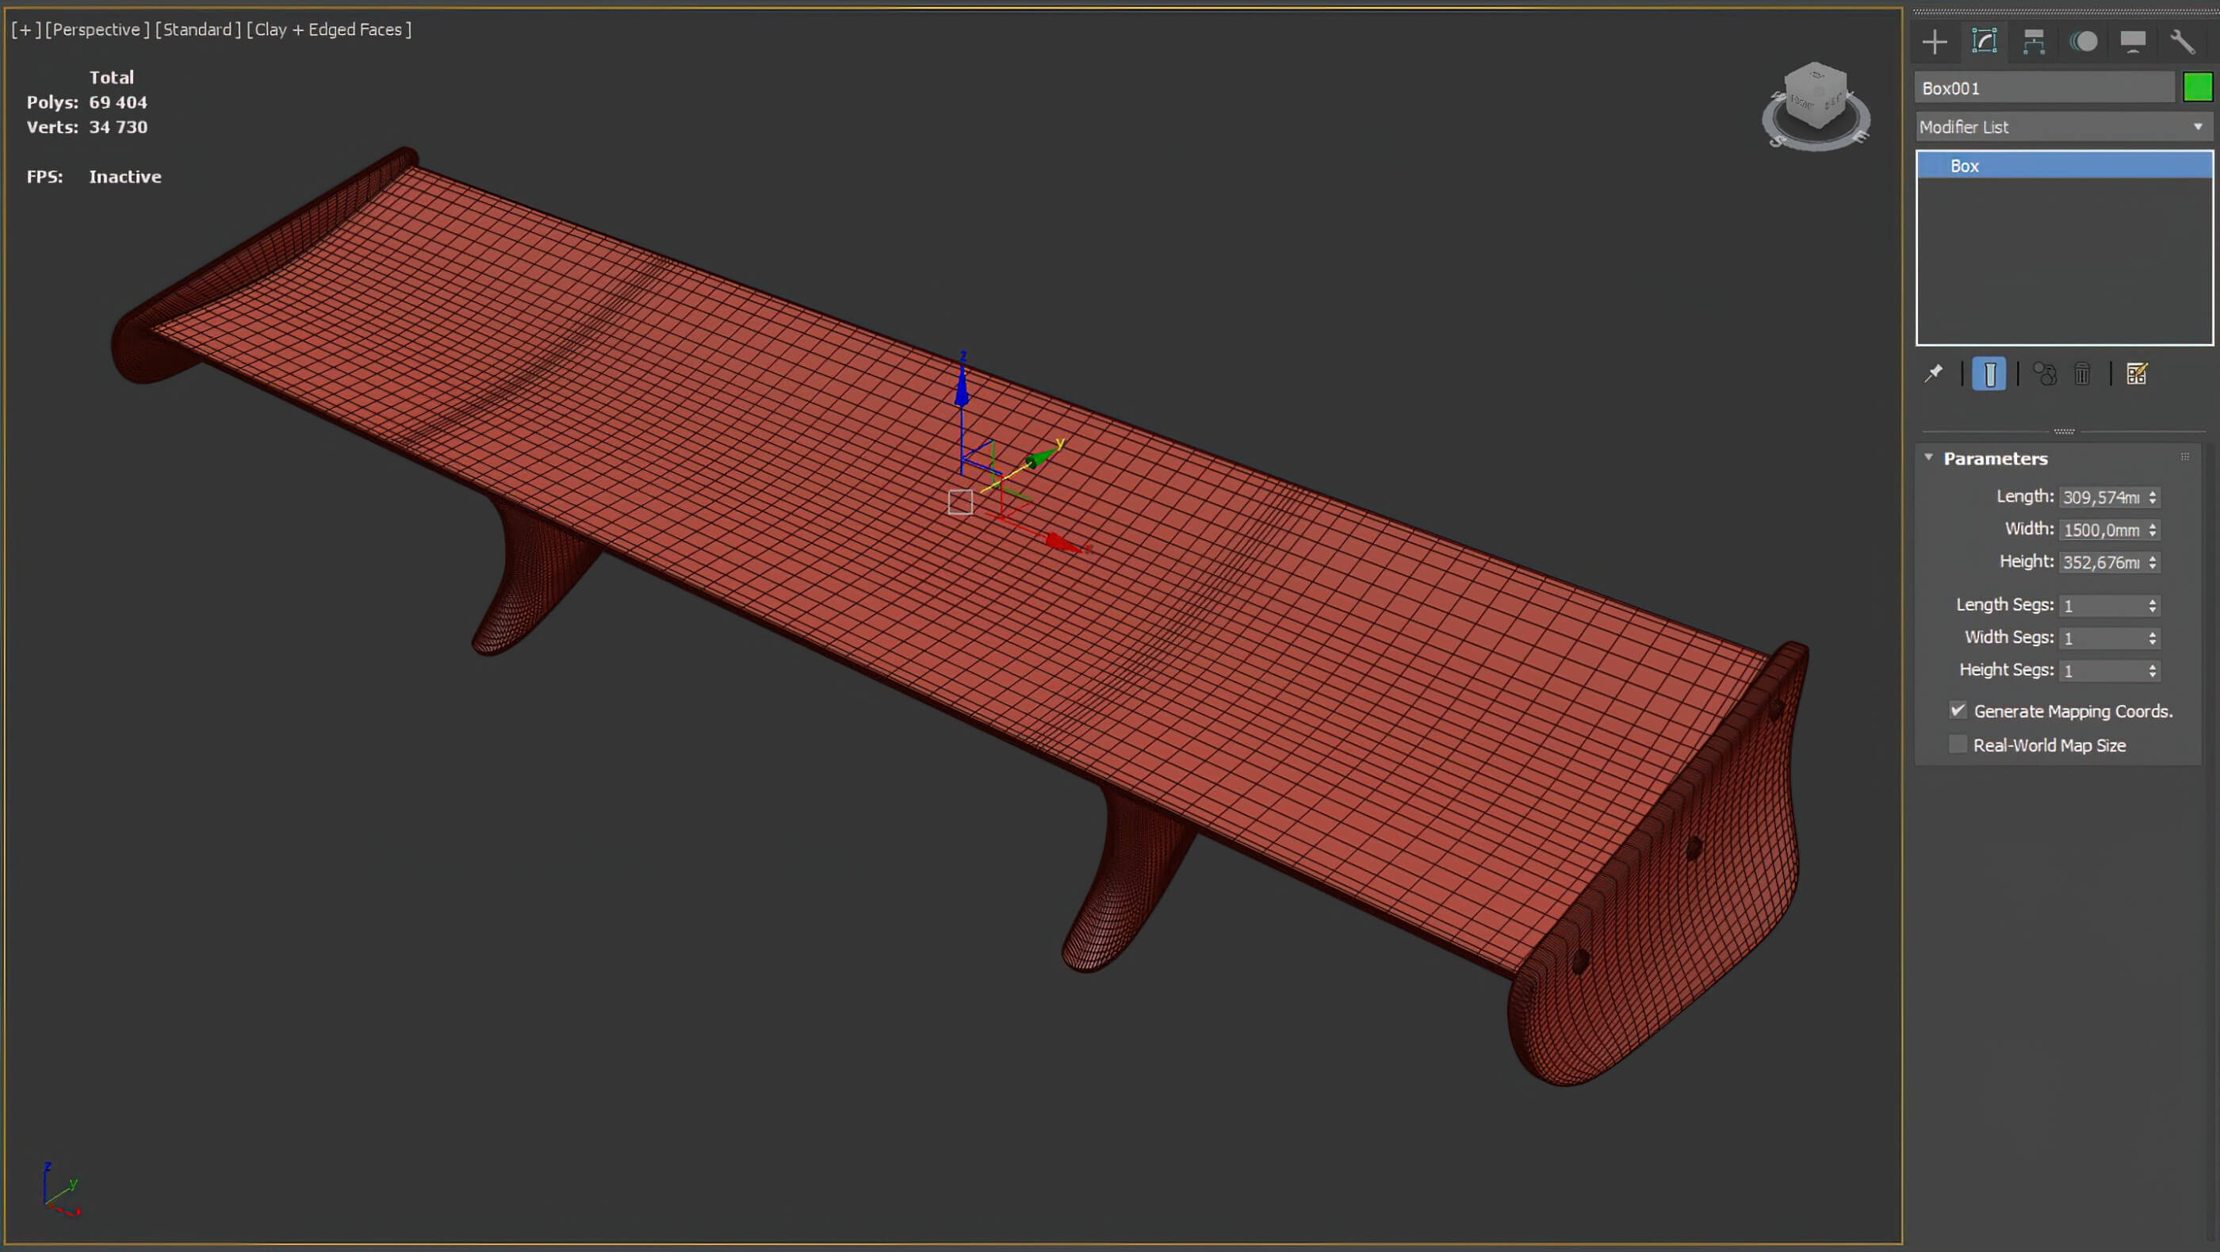This screenshot has width=2220, height=1252.
Task: Switch to the Modify panel tab
Action: (x=1984, y=41)
